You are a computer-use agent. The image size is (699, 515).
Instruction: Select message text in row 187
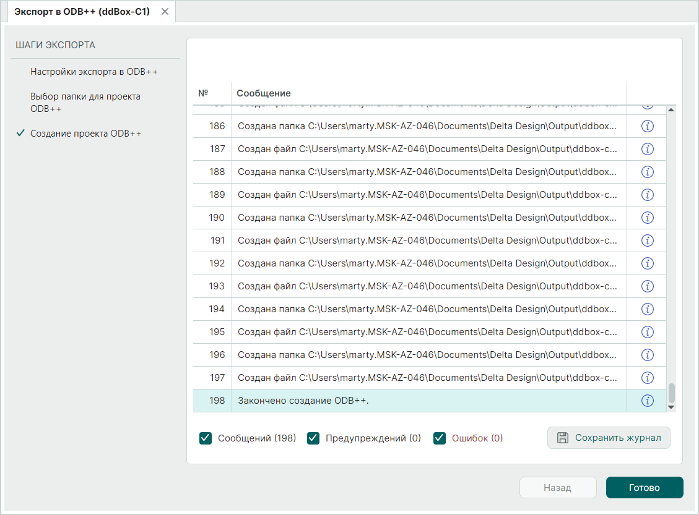(x=427, y=149)
